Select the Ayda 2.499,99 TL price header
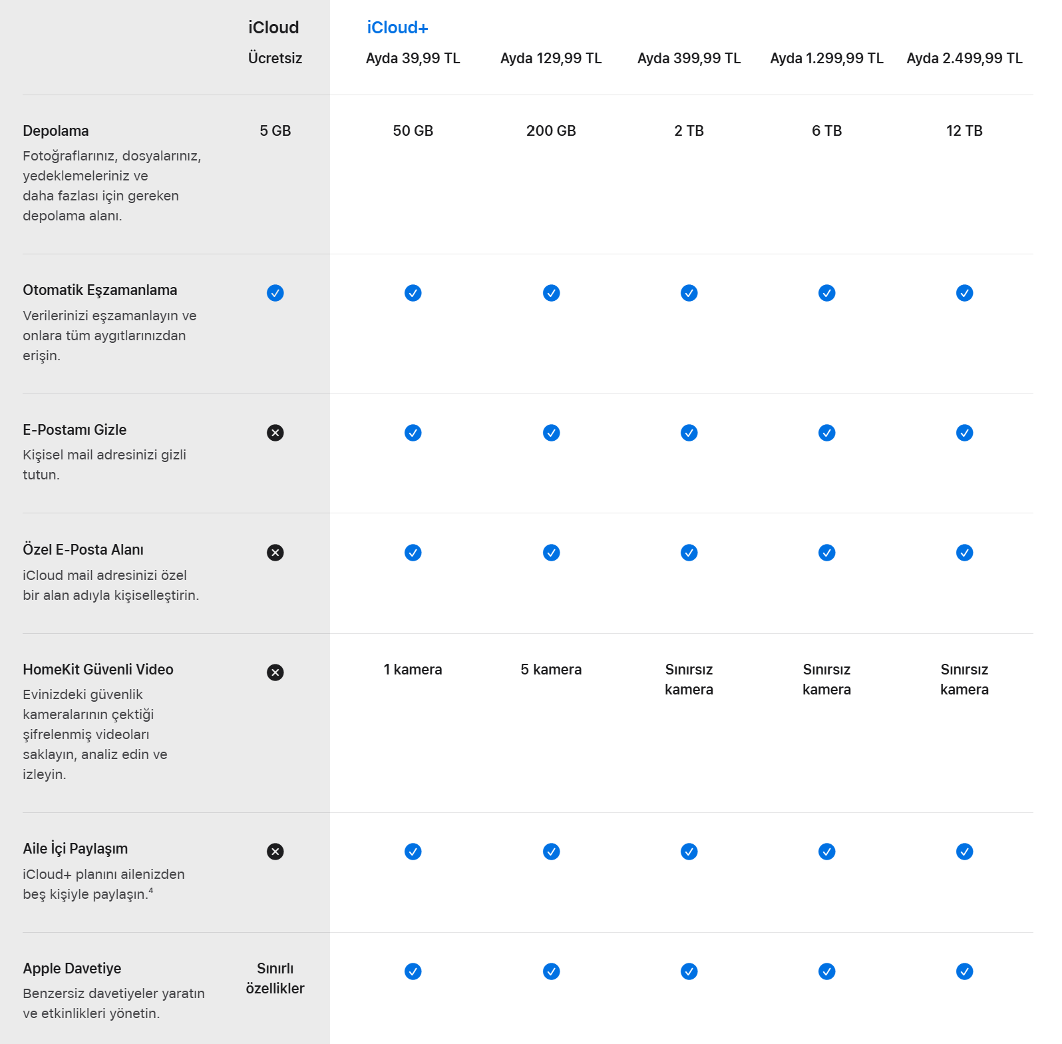The height and width of the screenshot is (1044, 1062). coord(964,59)
